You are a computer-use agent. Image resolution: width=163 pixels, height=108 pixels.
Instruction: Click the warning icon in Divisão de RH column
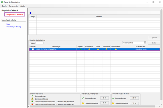(x=116, y=49)
